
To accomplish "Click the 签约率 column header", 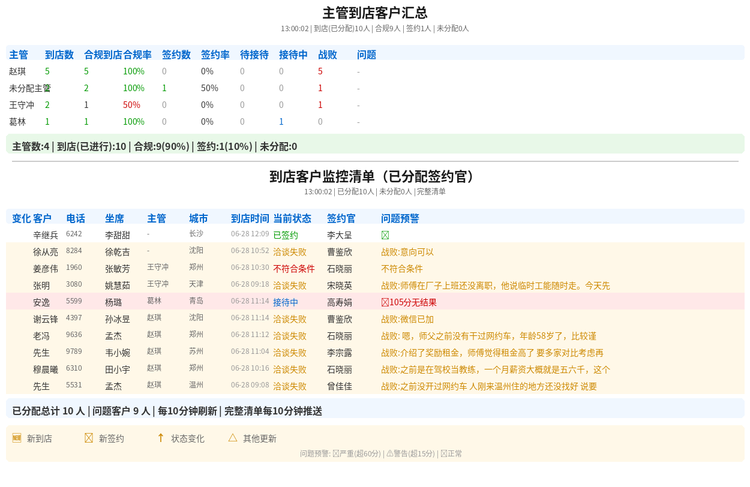I will point(215,55).
